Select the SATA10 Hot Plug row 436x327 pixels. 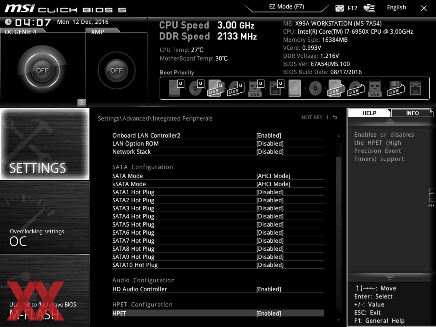coord(218,265)
